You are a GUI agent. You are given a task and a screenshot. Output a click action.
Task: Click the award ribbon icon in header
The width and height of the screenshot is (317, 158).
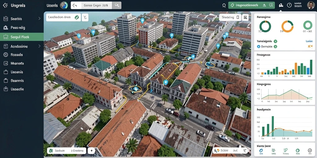224,6
